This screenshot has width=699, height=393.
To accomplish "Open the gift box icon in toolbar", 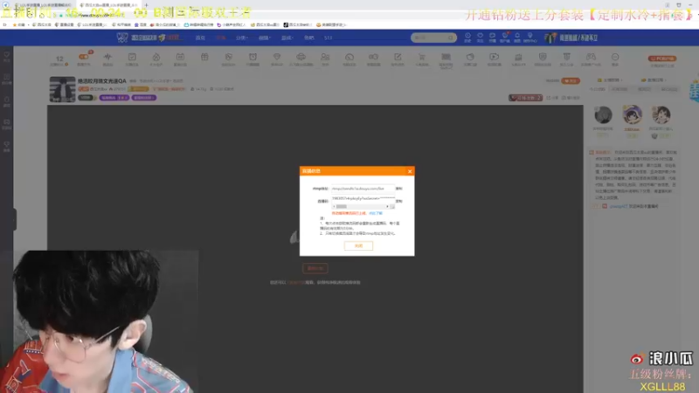I will [x=204, y=58].
